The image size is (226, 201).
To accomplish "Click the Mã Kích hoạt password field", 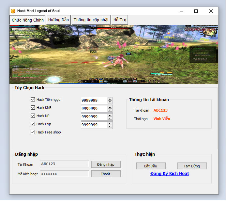I will point(64,174).
